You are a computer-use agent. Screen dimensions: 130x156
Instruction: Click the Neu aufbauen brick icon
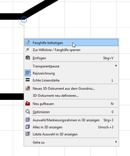pyautogui.click(x=28, y=104)
